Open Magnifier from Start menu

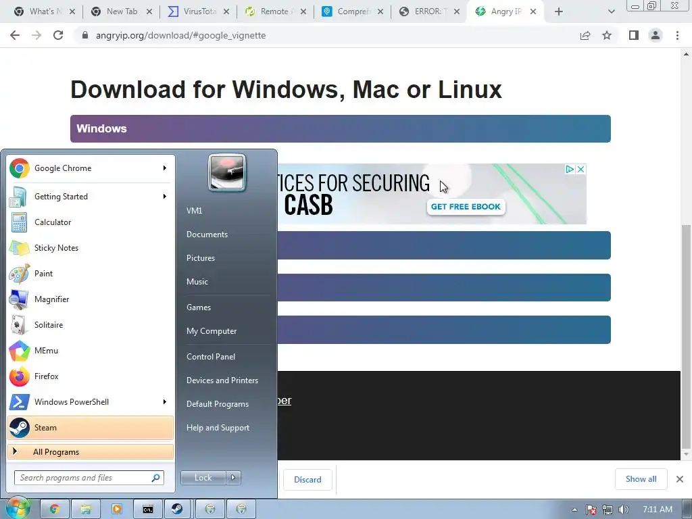point(91,299)
